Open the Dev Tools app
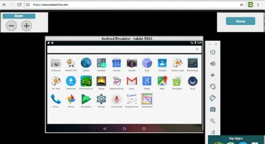 click(56, 81)
